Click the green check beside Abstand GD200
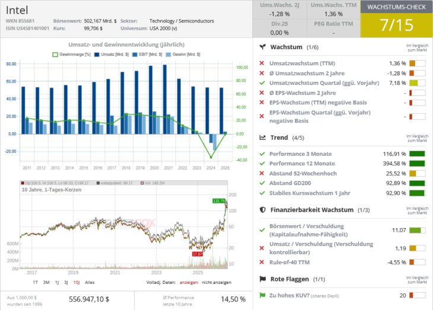433x310 pixels. point(262,183)
